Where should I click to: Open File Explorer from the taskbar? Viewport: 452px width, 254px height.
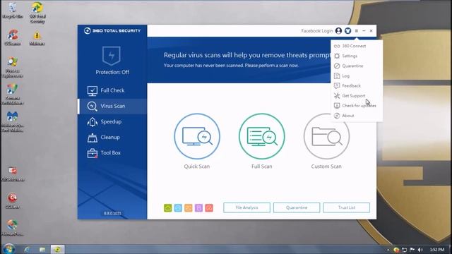click(x=42, y=249)
